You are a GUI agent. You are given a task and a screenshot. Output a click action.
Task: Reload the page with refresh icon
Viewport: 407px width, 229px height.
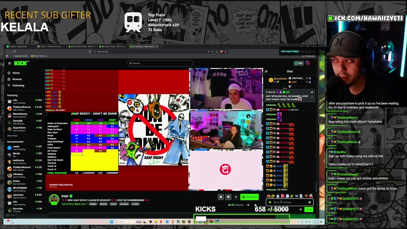(15, 52)
